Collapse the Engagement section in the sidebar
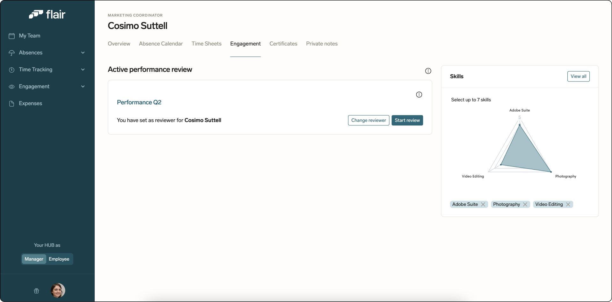This screenshot has width=612, height=302. pyautogui.click(x=83, y=86)
